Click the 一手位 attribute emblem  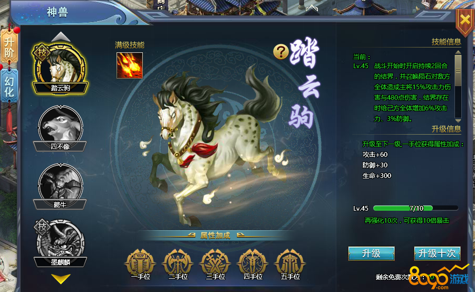pos(140,264)
